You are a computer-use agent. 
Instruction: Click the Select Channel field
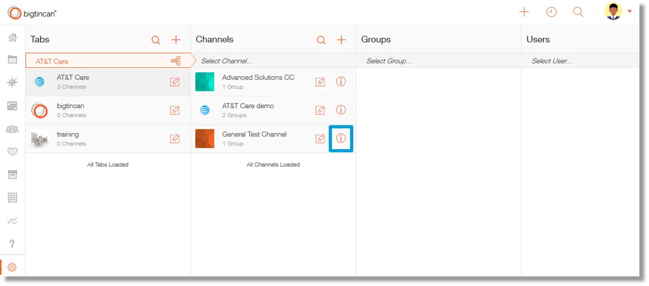(x=273, y=61)
